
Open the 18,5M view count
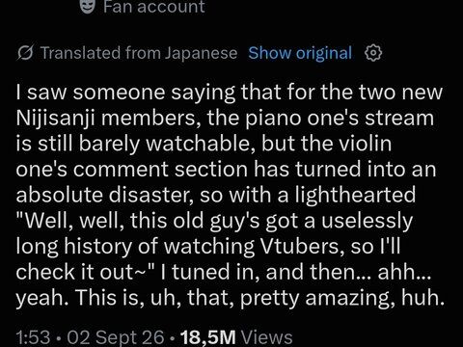[x=208, y=337]
